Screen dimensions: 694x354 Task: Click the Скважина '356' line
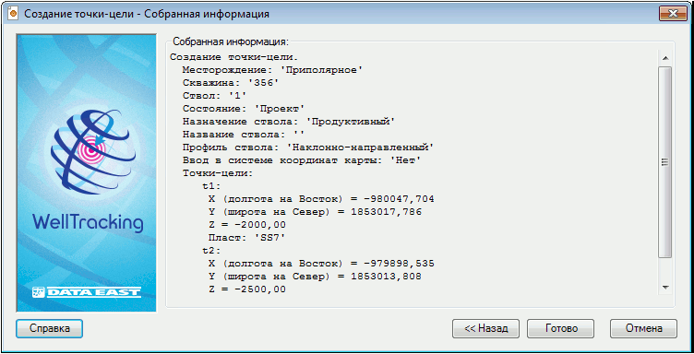pyautogui.click(x=231, y=83)
